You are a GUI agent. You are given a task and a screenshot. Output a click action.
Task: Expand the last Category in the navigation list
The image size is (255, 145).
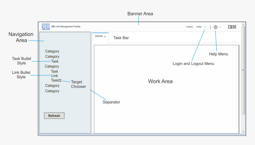[52, 91]
